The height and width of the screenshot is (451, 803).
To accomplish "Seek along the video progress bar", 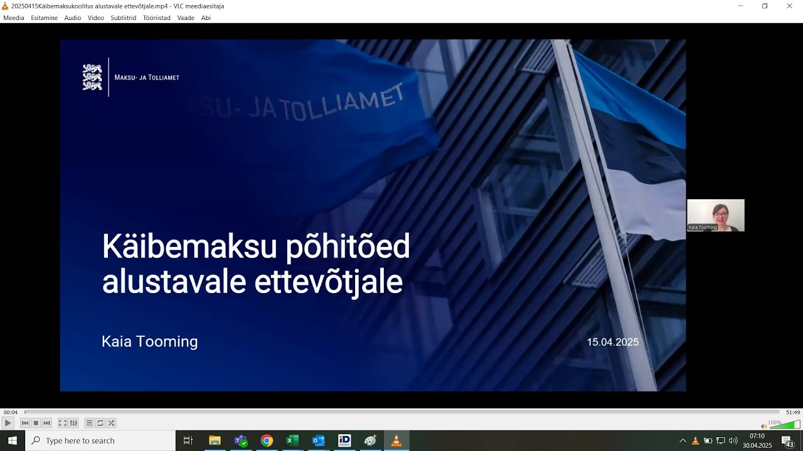I will (x=401, y=412).
